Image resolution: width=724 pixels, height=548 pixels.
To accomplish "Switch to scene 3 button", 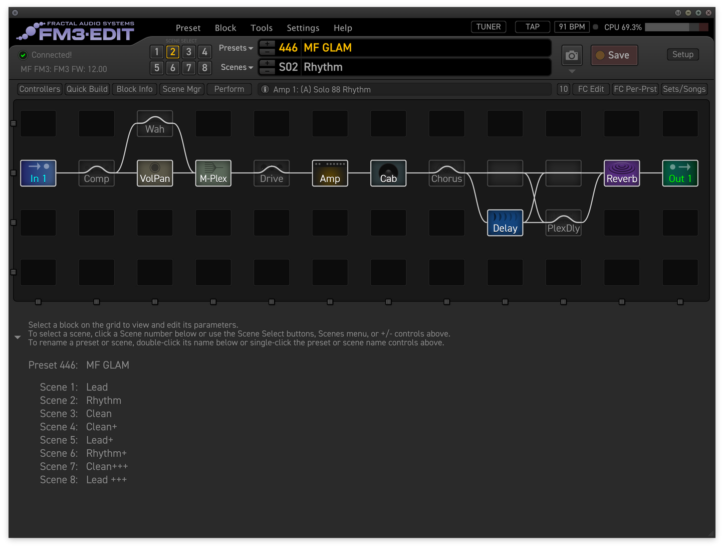I will click(189, 52).
